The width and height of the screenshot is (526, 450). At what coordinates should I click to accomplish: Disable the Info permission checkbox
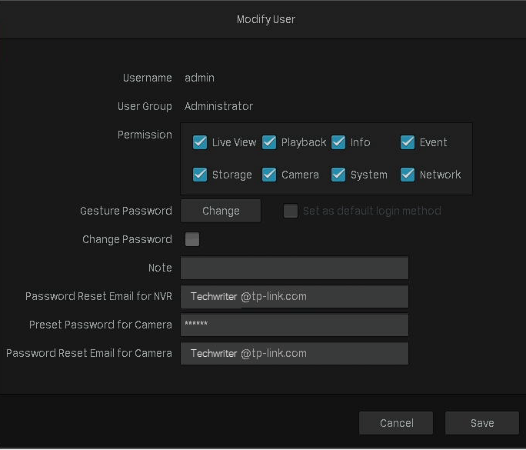[338, 142]
